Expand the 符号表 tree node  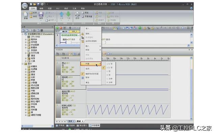point(26,42)
